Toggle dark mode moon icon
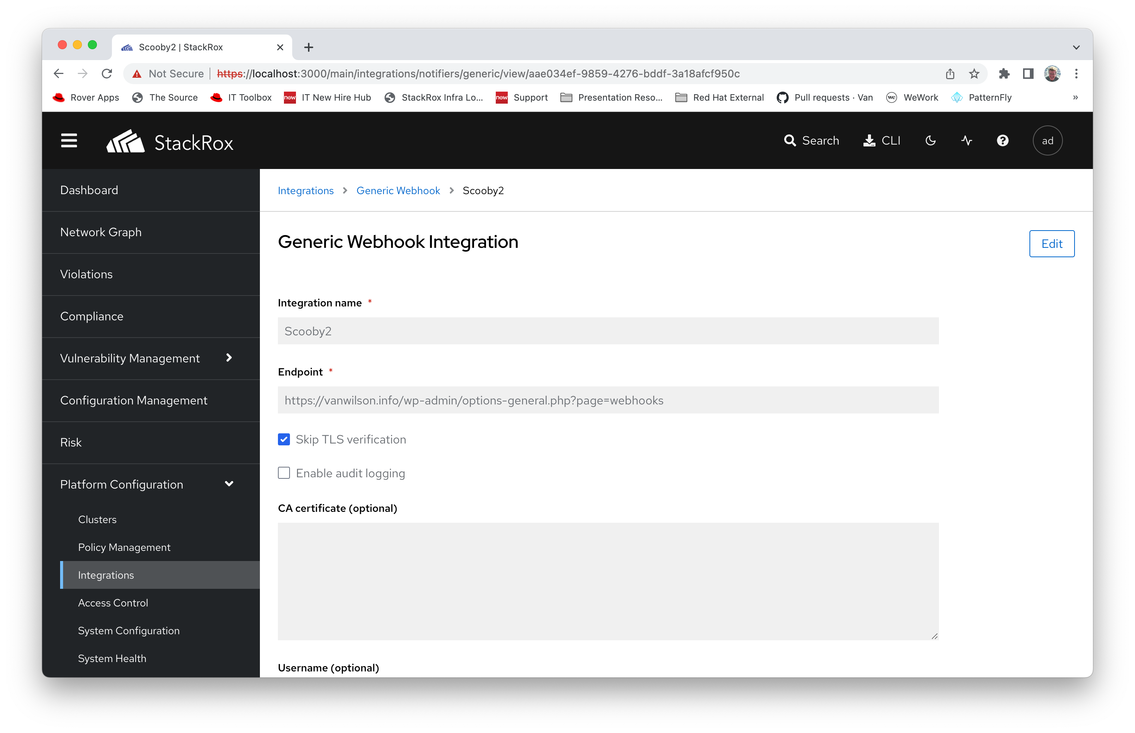Image resolution: width=1135 pixels, height=733 pixels. 930,141
